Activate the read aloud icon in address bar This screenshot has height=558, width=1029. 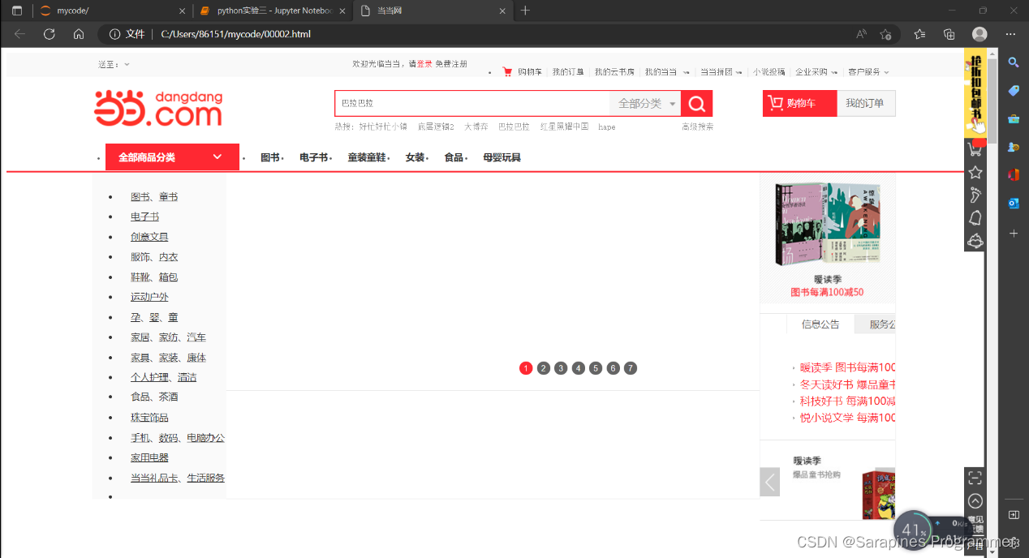pos(861,34)
